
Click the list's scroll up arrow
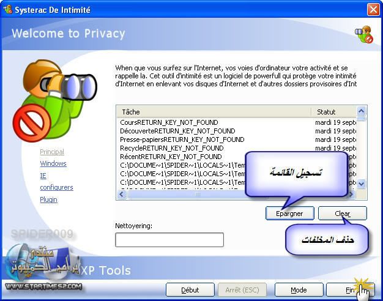[361, 111]
